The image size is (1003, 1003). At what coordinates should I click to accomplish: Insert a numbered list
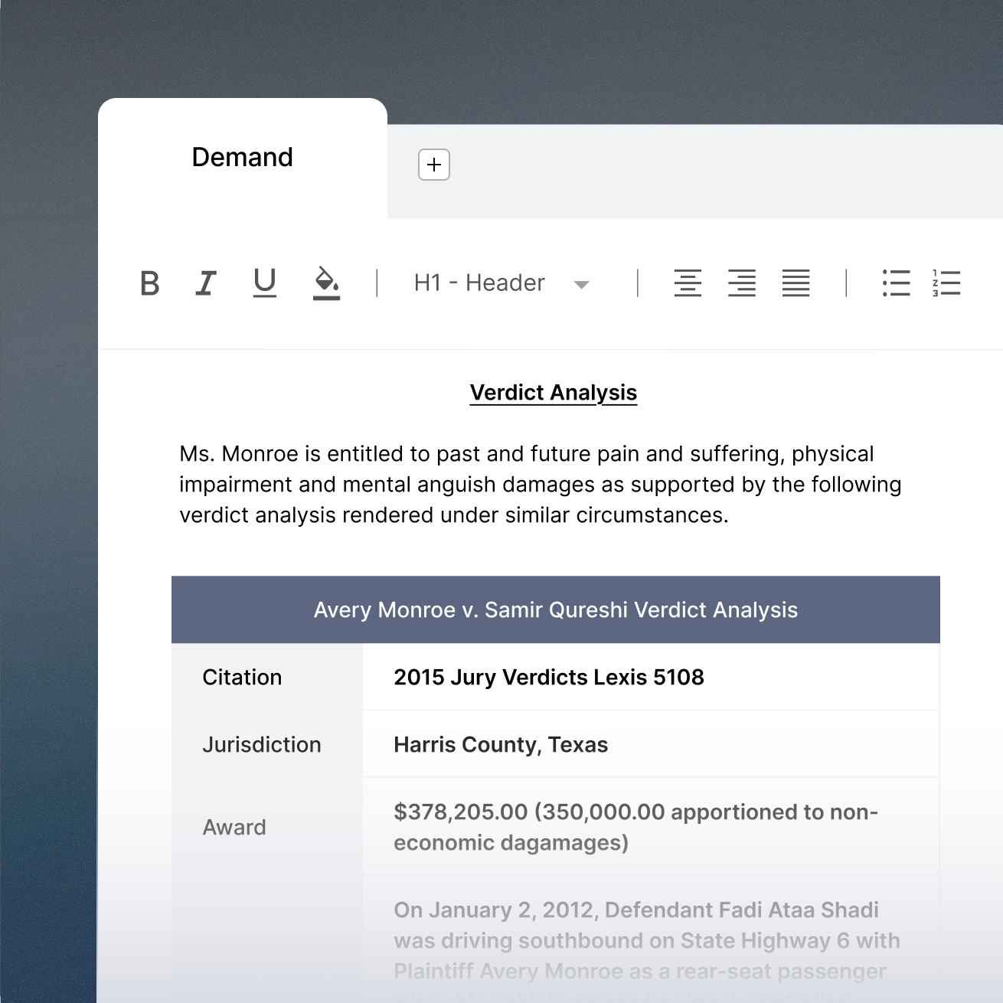pos(946,283)
